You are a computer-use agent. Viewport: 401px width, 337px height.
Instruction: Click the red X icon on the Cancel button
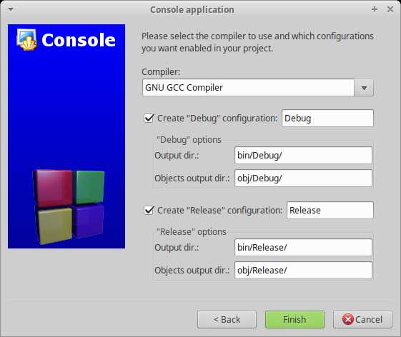[x=348, y=319]
